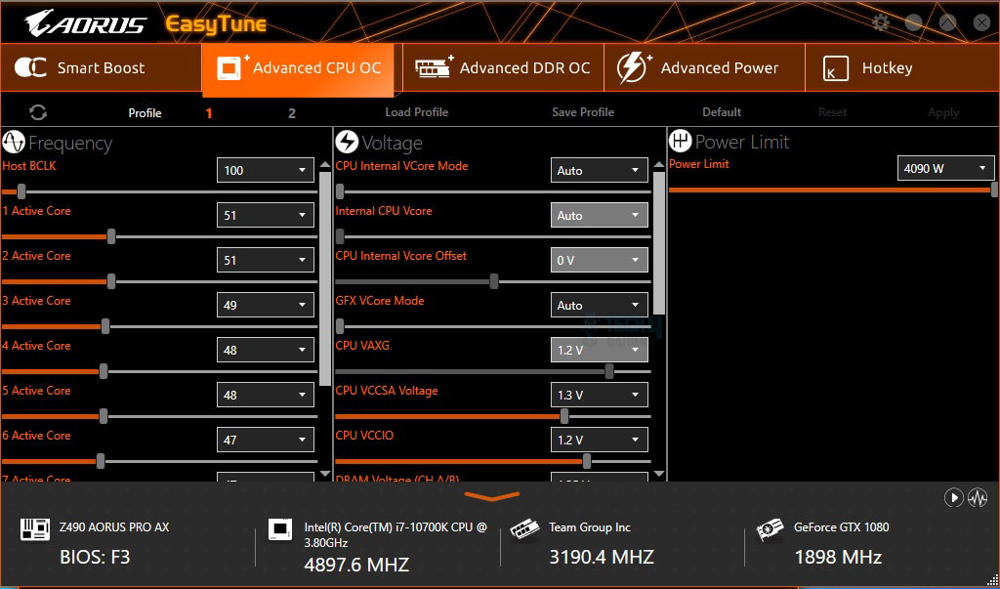Click the 1 Active Core slider handle
Viewport: 1000px width, 589px height.
coord(111,236)
